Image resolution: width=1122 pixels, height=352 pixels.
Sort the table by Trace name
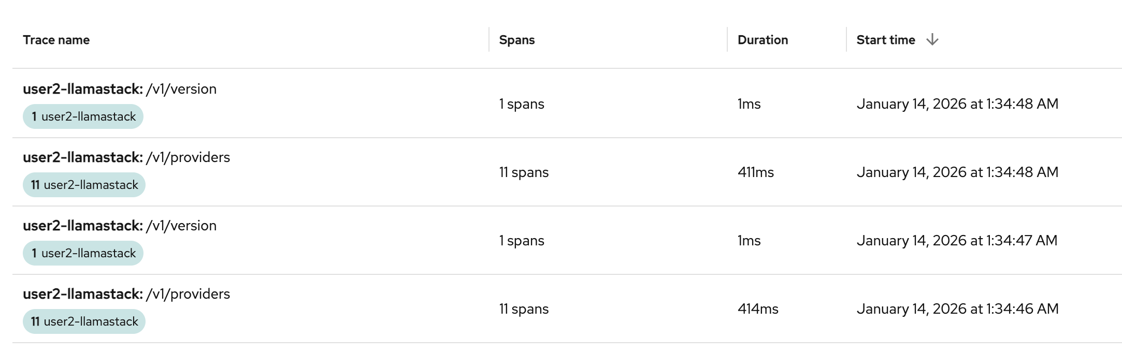point(56,40)
